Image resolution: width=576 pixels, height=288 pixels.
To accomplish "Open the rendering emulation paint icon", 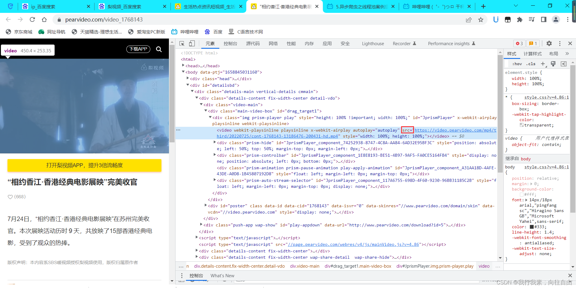I will point(553,64).
